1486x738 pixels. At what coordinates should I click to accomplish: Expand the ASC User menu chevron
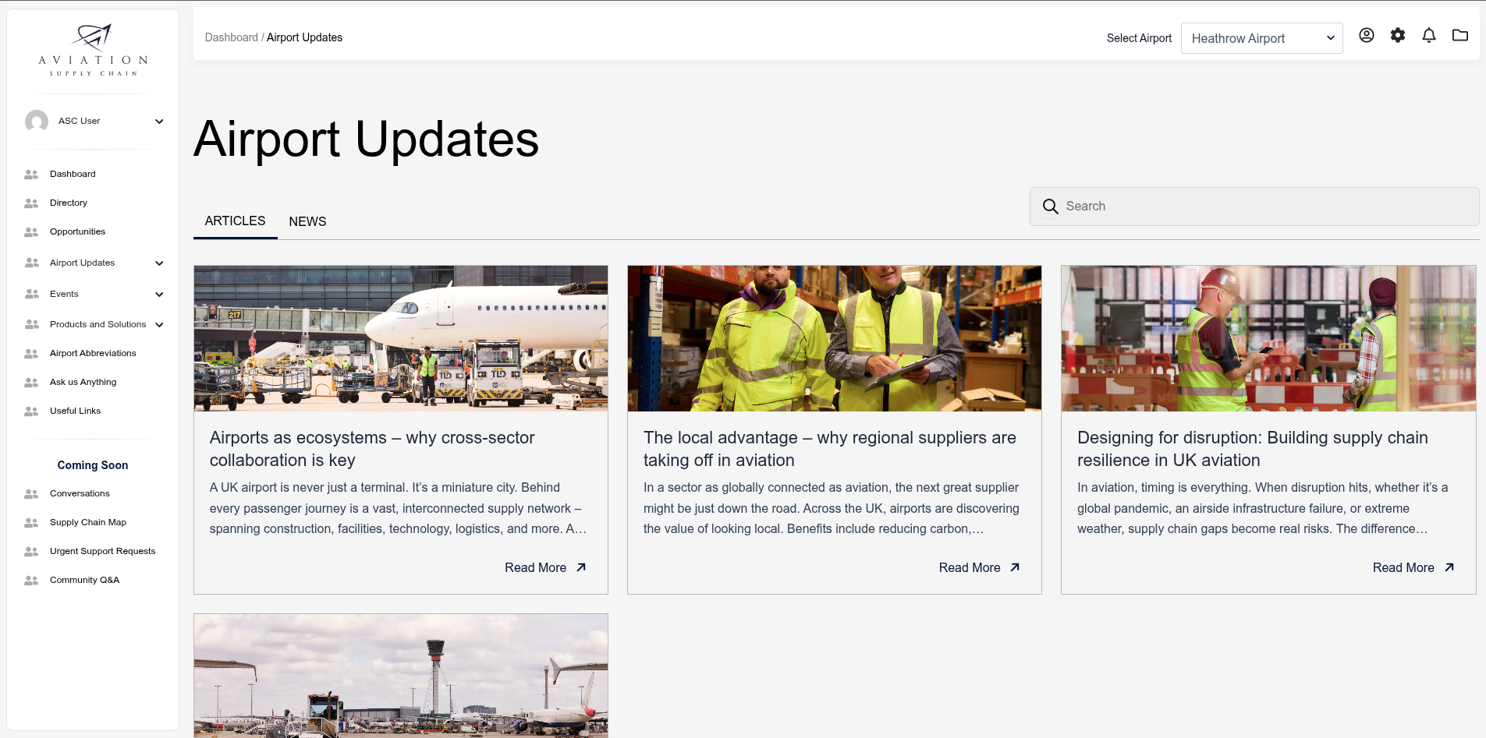coord(159,121)
